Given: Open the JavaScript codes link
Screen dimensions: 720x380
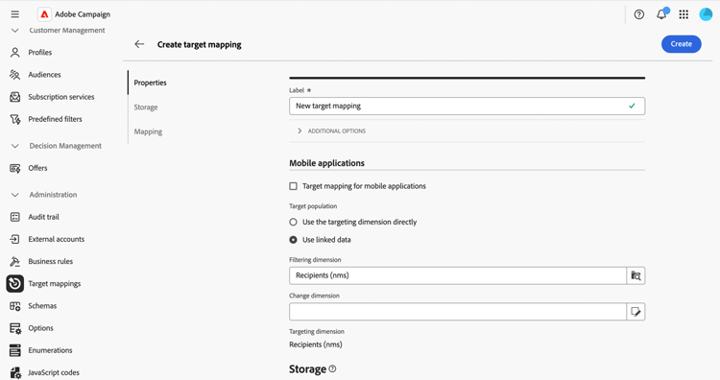Looking at the screenshot, I should click(54, 372).
